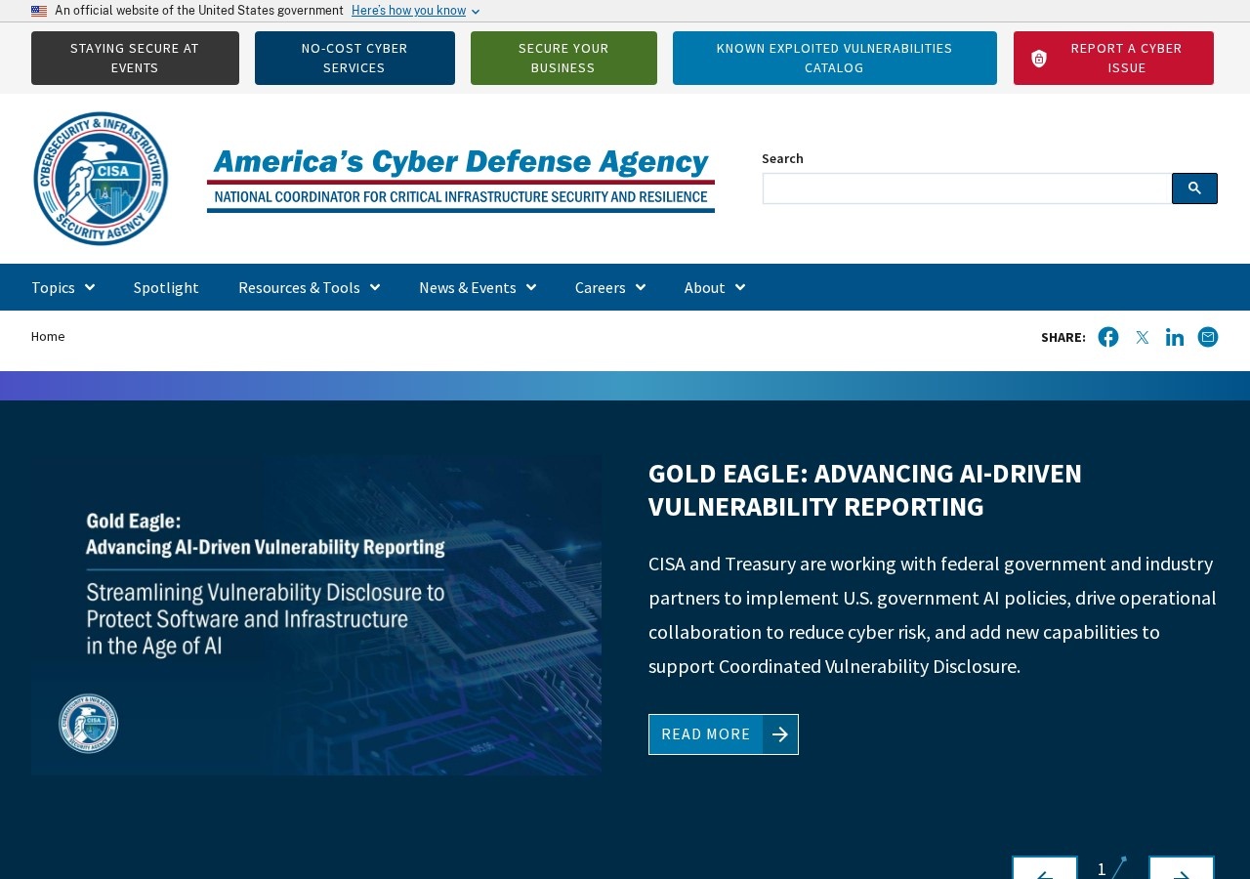Expand the Topics menu

(62, 287)
